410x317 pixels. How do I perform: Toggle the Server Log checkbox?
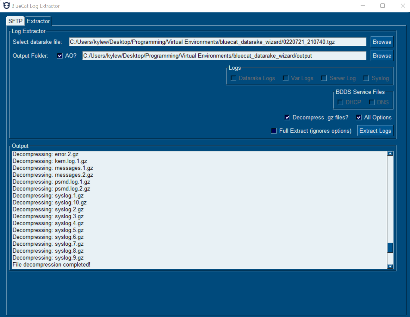coord(324,78)
